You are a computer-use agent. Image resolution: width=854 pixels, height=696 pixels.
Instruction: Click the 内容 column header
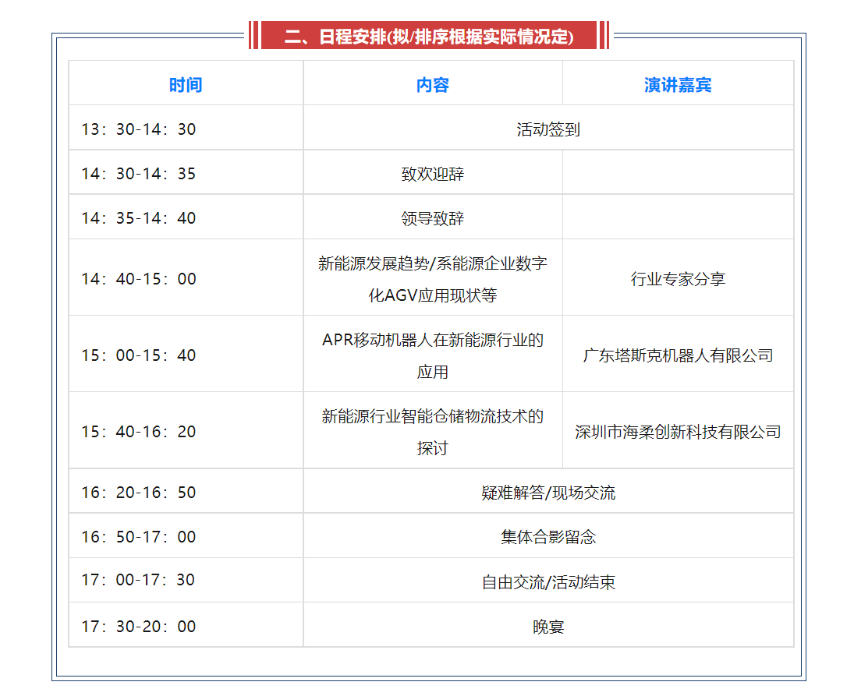point(433,85)
